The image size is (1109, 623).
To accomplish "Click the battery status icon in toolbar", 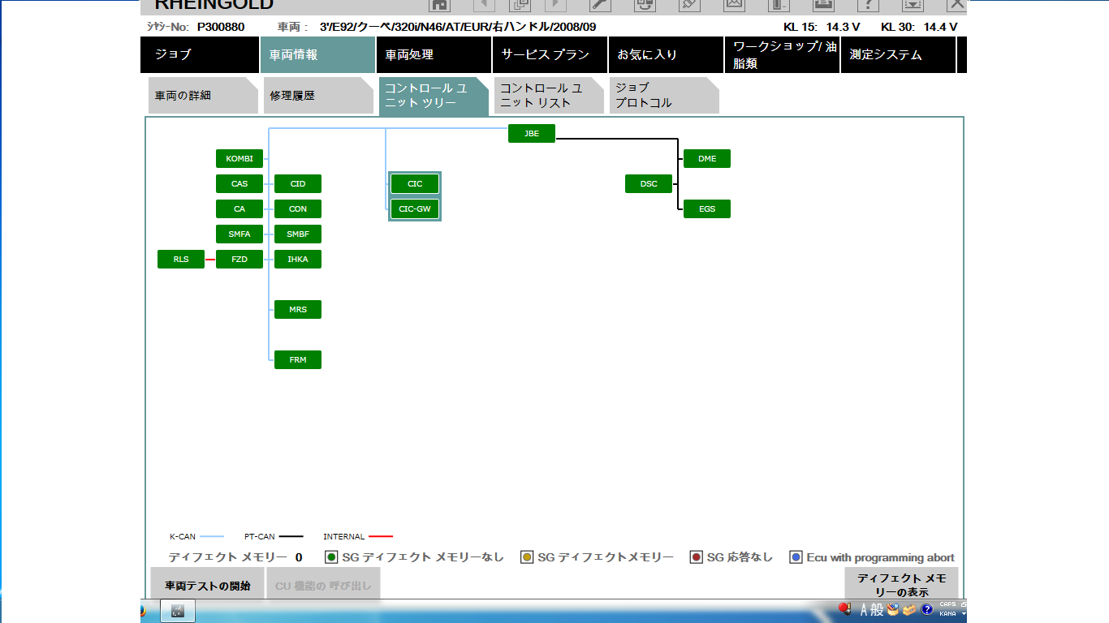I will coord(779,4).
